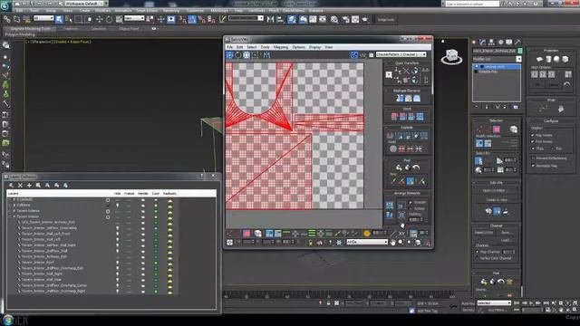Open the All IDs dropdown in Edit UVWs
Viewport: 580px width, 326px height.
(x=367, y=242)
